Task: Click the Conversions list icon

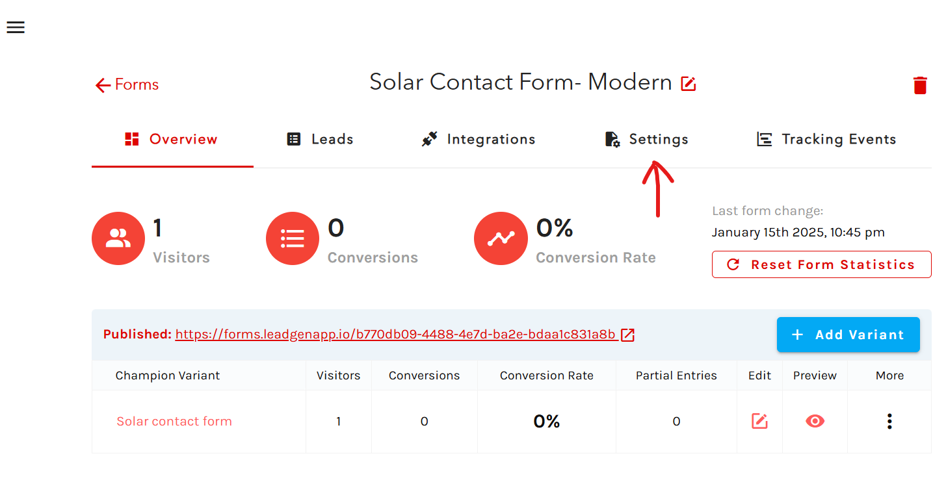Action: point(293,238)
